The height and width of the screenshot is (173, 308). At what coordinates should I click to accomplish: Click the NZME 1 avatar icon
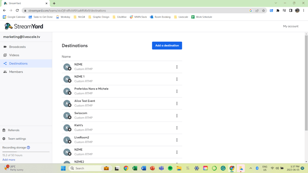coord(67,79)
